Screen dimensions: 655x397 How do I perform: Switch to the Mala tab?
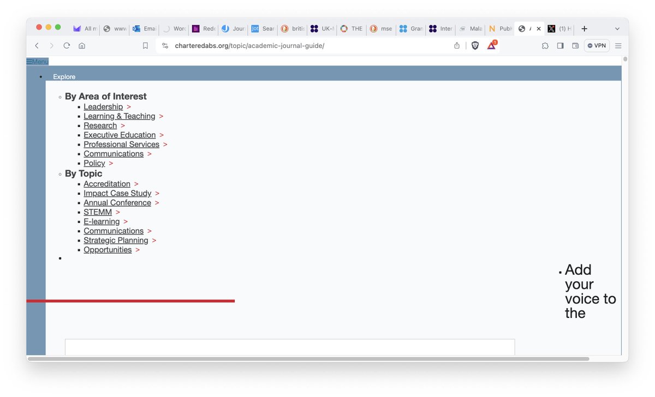(x=469, y=29)
